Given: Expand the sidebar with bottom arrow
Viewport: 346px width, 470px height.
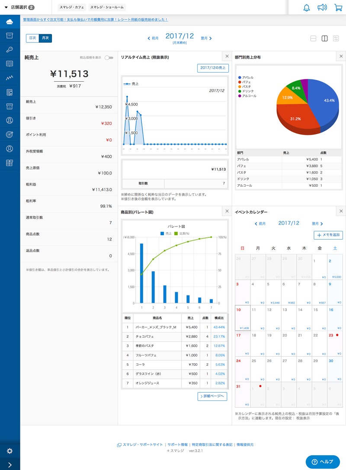Looking at the screenshot, I should 10,465.
